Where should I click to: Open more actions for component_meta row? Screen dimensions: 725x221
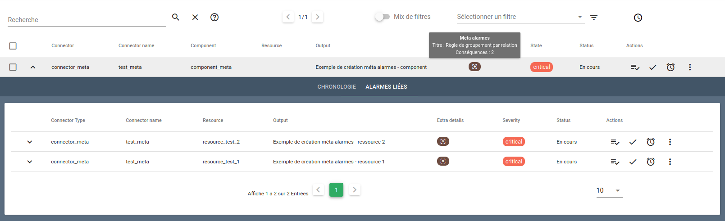click(690, 67)
